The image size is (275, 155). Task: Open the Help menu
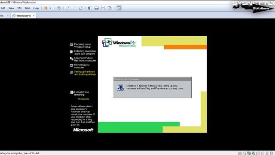coord(36,8)
